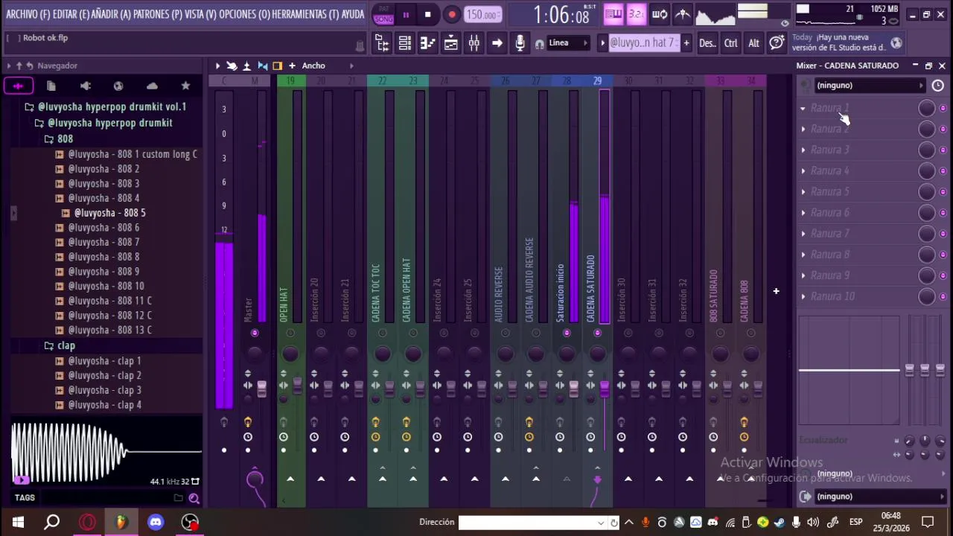The image size is (953, 536).
Task: Click the Des. button
Action: tap(707, 43)
